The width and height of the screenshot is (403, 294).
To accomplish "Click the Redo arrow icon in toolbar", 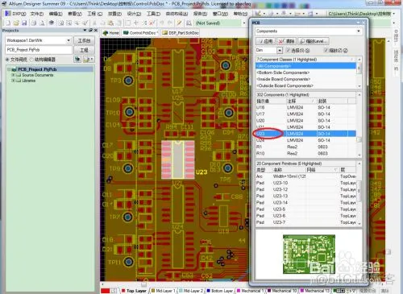I will point(170,23).
